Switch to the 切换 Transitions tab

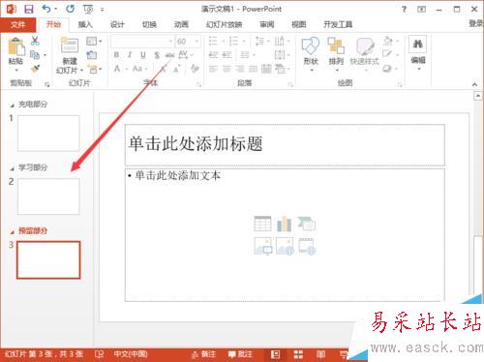pos(149,24)
